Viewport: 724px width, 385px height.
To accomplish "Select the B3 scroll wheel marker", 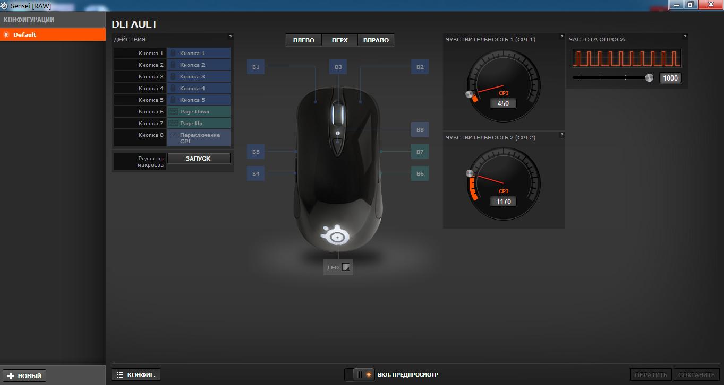I will click(x=338, y=67).
